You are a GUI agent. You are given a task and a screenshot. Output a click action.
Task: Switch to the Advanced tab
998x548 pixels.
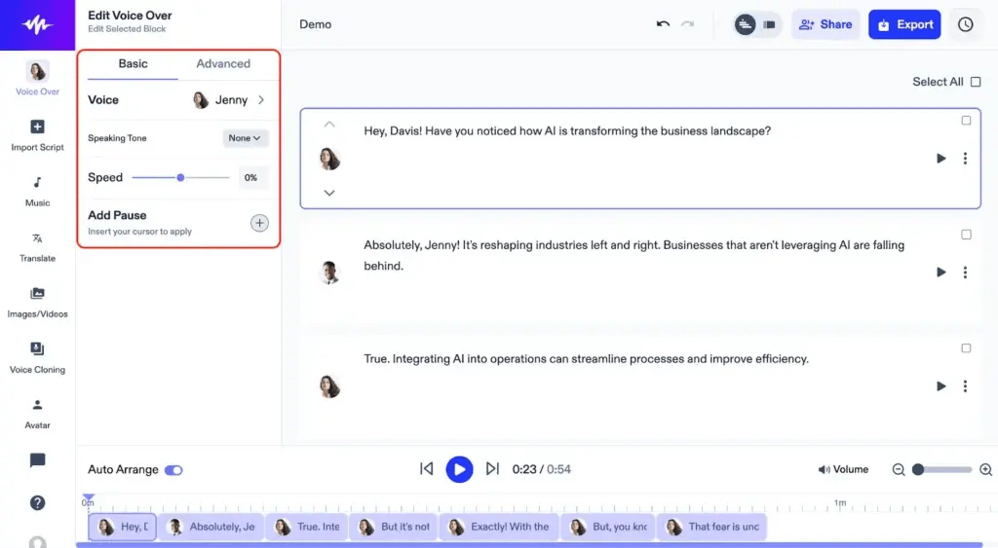point(223,64)
